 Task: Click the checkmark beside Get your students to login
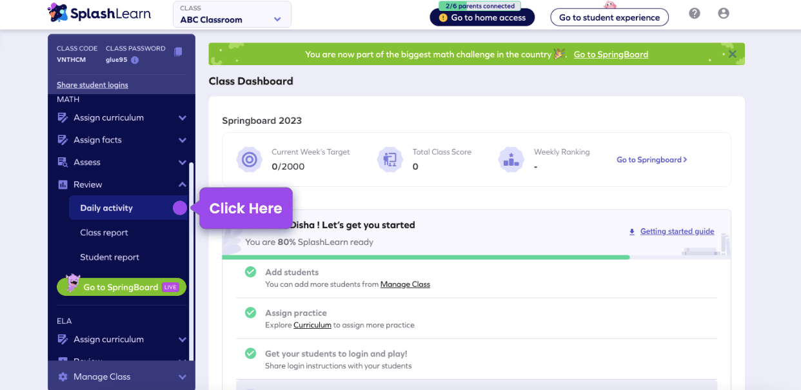click(x=251, y=354)
